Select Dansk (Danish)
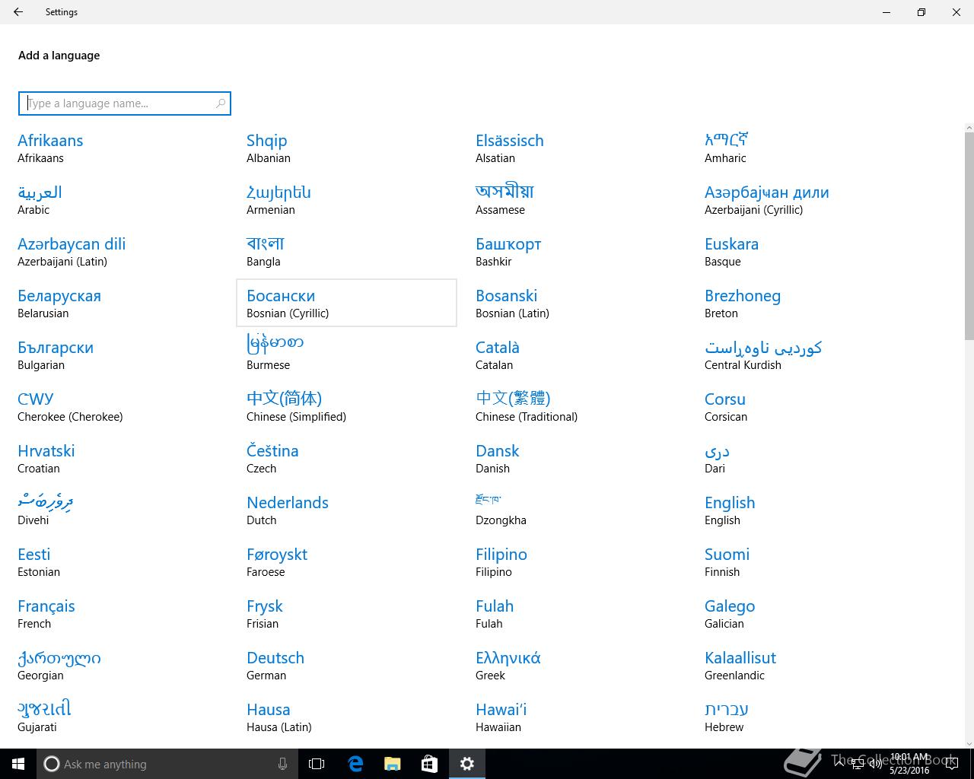 pos(575,458)
